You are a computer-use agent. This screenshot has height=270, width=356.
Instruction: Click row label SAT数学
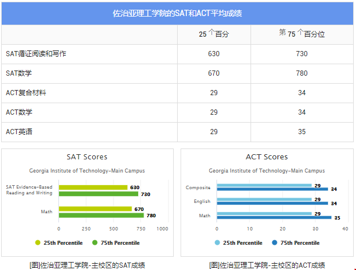19,73
